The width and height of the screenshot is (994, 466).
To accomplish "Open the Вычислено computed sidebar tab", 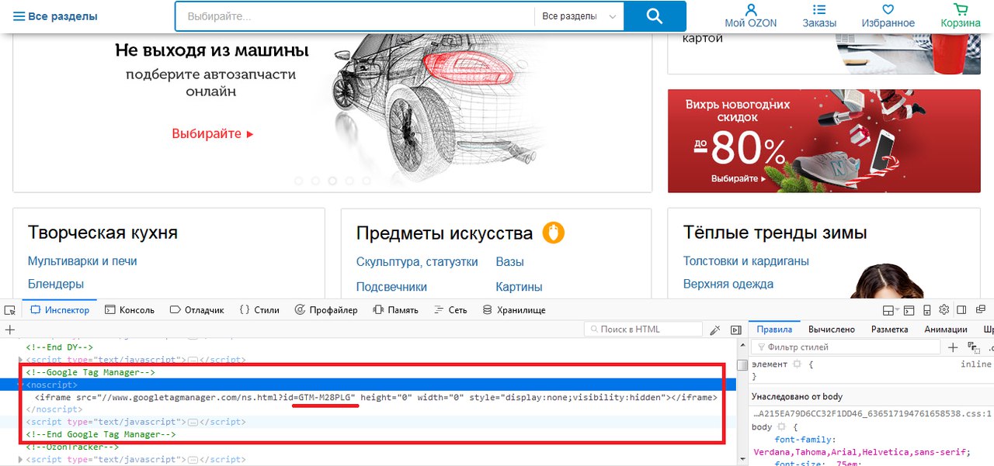I will 832,330.
